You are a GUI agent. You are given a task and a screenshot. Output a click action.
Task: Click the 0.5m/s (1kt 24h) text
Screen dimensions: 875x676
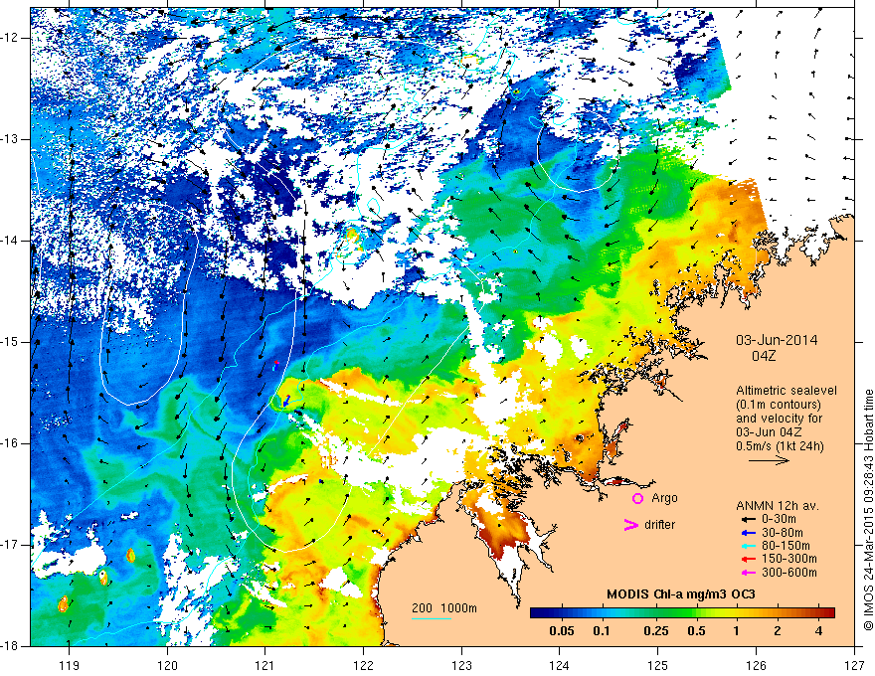(x=780, y=446)
